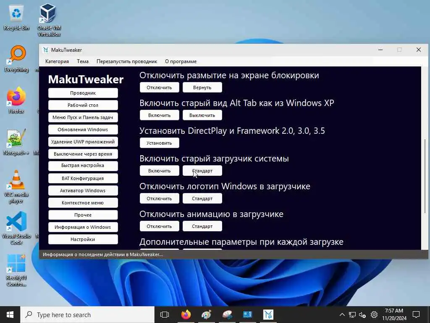Click Вернуть for lock screen blur
Image resolution: width=430 pixels, height=323 pixels.
pos(202,87)
